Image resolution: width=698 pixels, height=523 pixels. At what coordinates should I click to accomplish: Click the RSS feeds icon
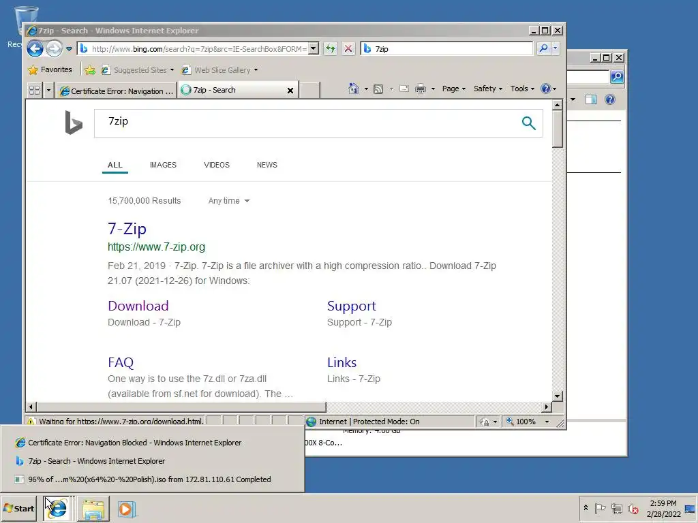point(378,89)
